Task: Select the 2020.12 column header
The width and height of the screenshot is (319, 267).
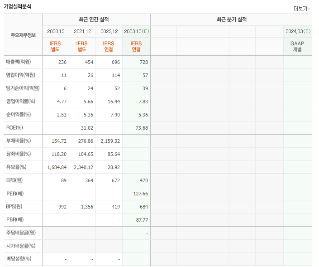Action: (56, 31)
